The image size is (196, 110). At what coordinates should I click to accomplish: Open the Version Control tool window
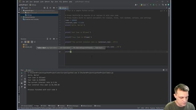pyautogui.click(x=27, y=106)
